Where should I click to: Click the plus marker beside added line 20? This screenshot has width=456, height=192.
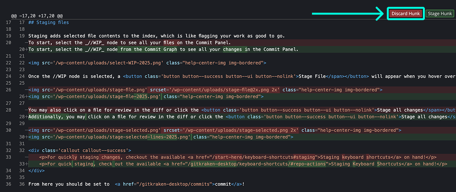point(26,49)
